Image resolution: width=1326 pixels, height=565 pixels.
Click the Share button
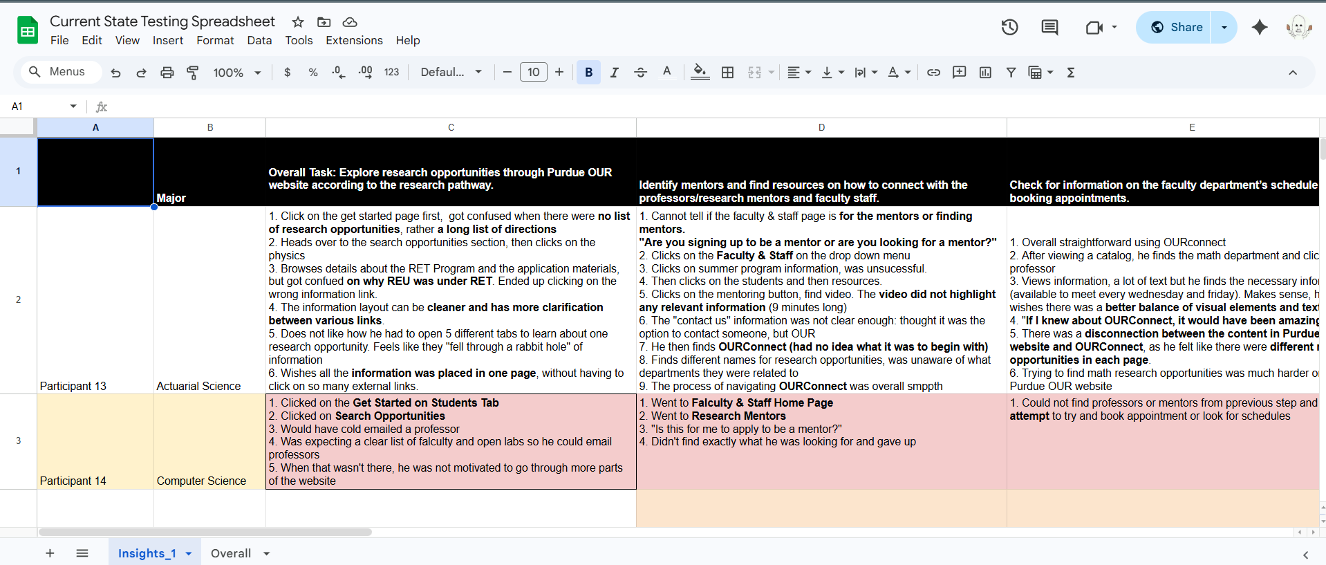coord(1175,28)
